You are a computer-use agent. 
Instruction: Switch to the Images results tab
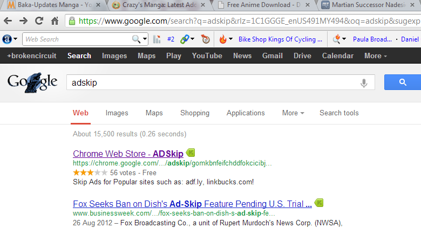[117, 113]
